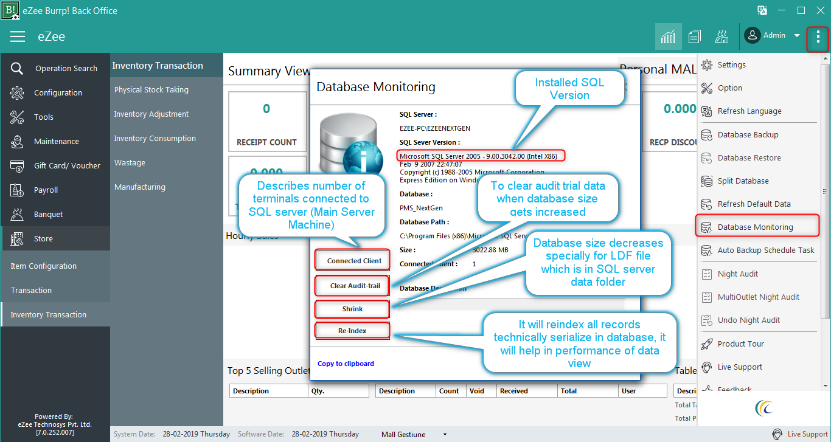Click the Admin user avatar icon
The height and width of the screenshot is (442, 831).
point(753,36)
